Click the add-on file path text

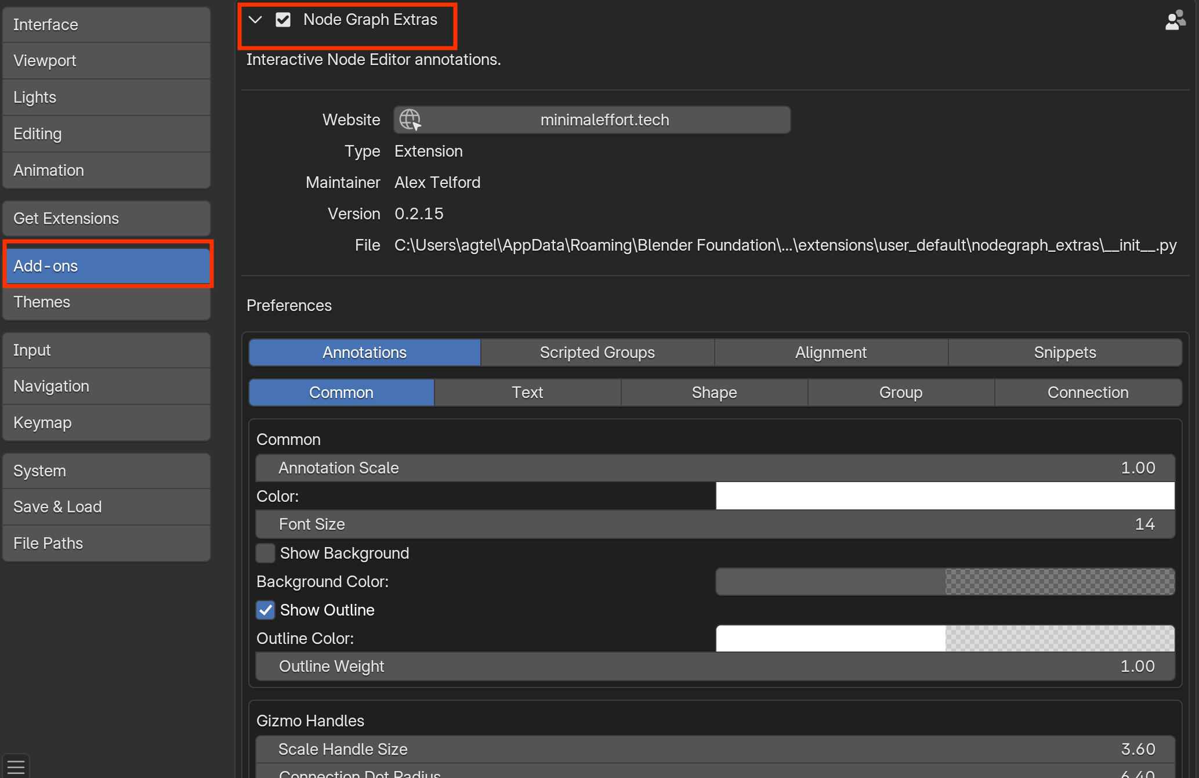click(785, 245)
